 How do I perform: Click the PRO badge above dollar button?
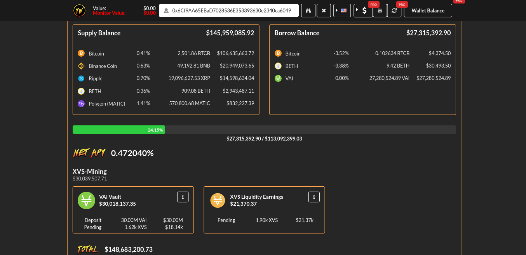click(x=373, y=4)
